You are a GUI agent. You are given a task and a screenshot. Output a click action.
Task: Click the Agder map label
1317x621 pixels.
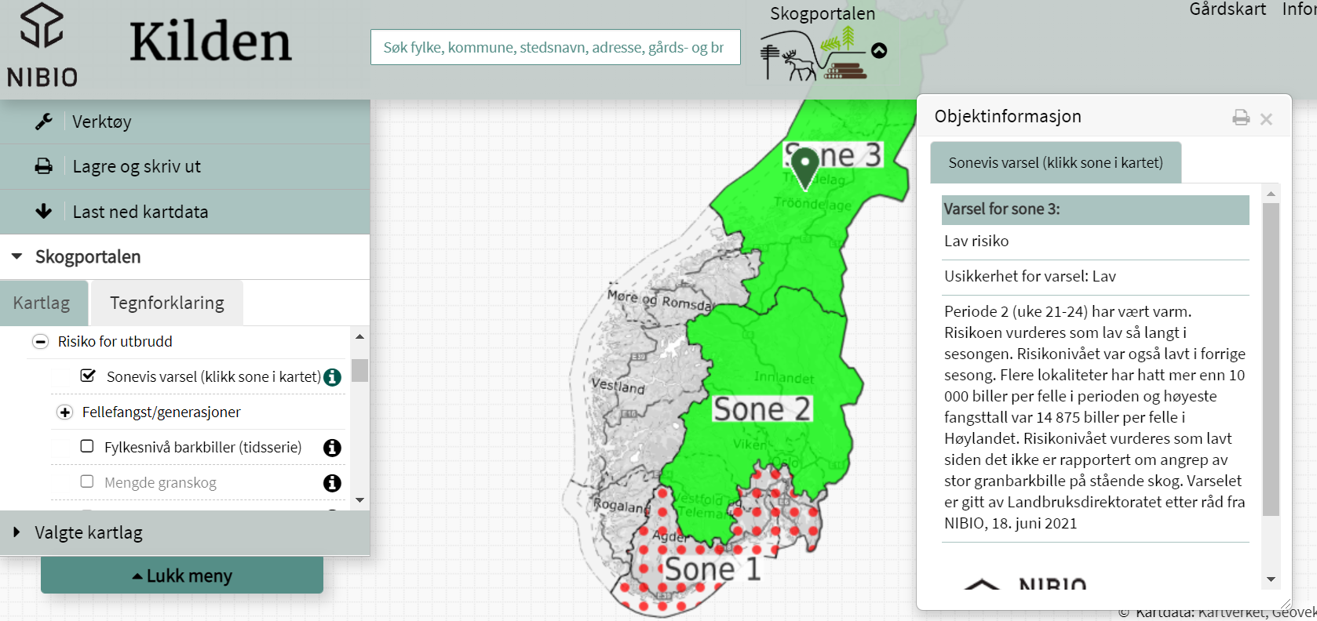(670, 537)
